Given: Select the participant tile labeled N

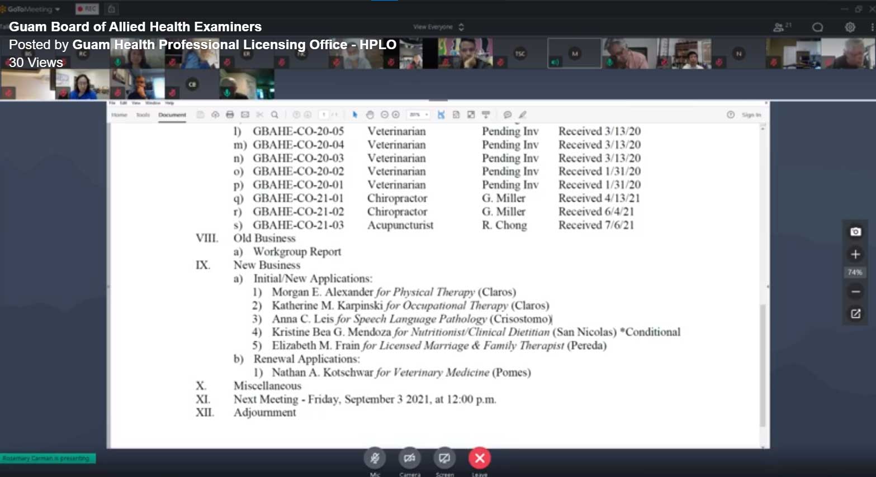Looking at the screenshot, I should (738, 54).
